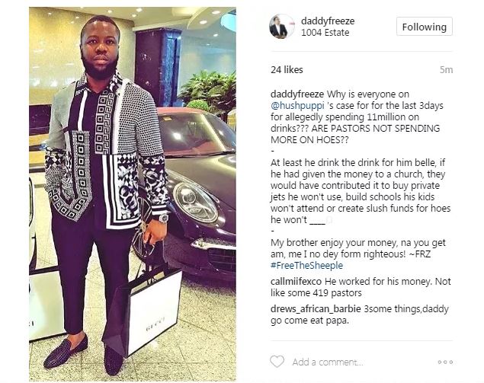Open commenter callmiifexco's profile
The height and width of the screenshot is (383, 484).
coord(296,281)
